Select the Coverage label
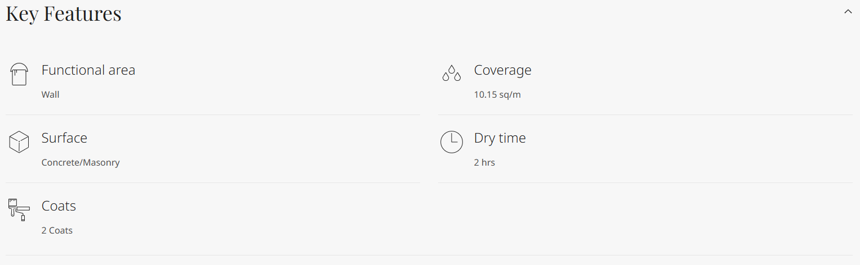The height and width of the screenshot is (265, 860). coord(502,70)
